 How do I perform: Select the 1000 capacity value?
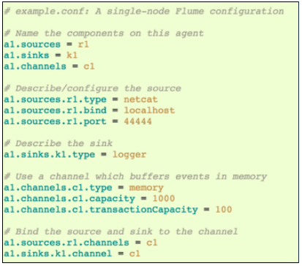click(x=164, y=199)
